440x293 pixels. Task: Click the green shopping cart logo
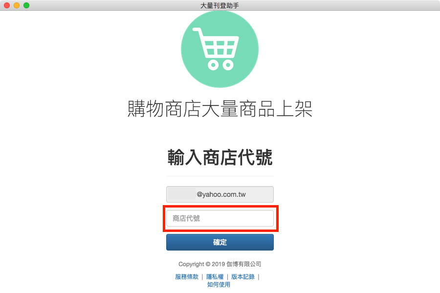220,49
